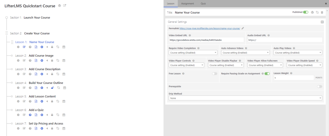Image resolution: width=329 pixels, height=136 pixels.
Task: Close the lesson editor panel
Action: click(326, 4)
